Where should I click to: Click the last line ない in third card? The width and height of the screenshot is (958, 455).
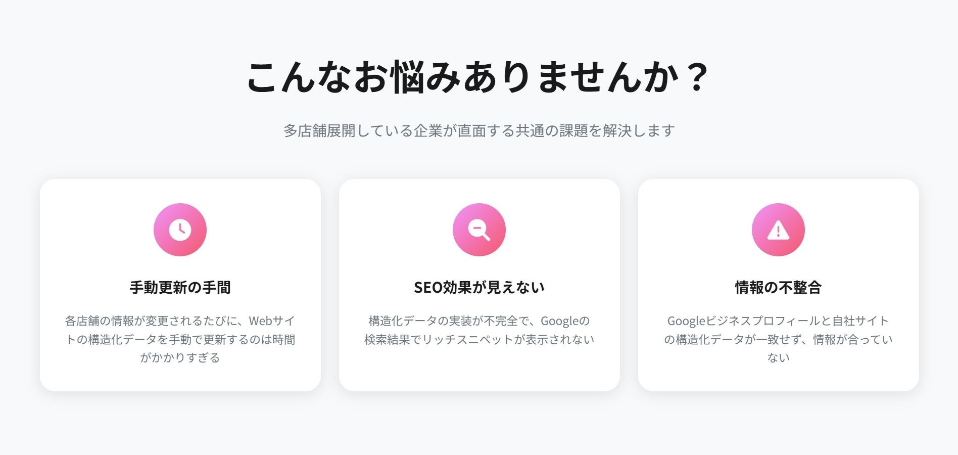pyautogui.click(x=778, y=358)
